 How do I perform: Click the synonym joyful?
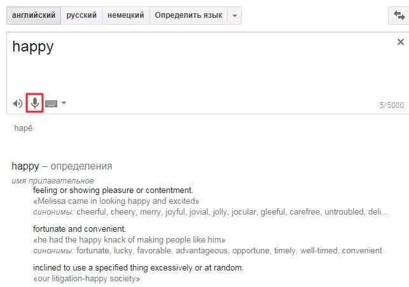[x=175, y=211]
